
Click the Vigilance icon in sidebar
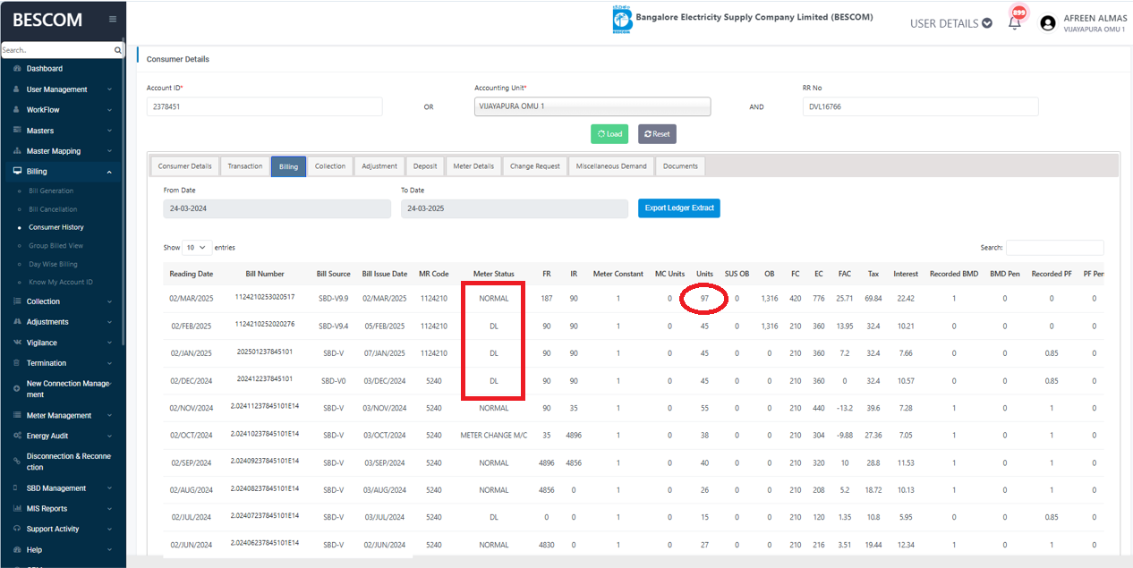coord(18,343)
